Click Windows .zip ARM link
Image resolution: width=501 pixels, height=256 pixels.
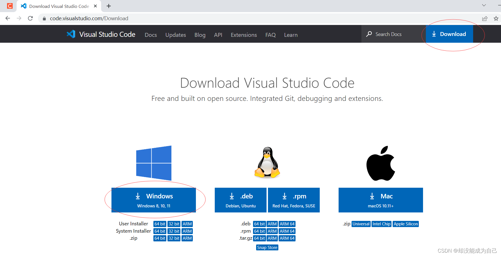[187, 238]
